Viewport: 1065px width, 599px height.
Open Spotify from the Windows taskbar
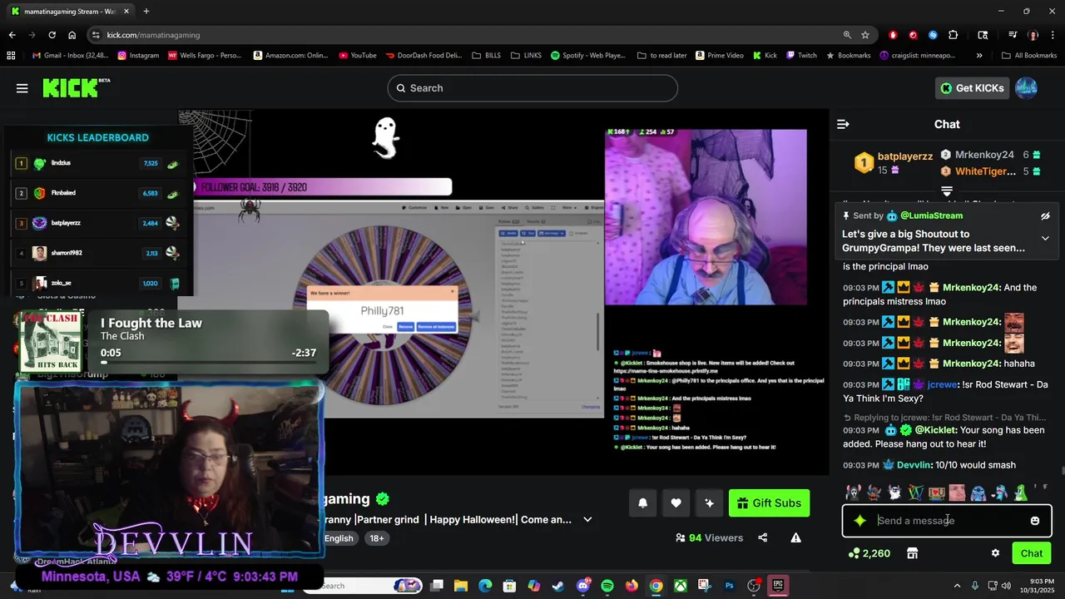click(607, 586)
